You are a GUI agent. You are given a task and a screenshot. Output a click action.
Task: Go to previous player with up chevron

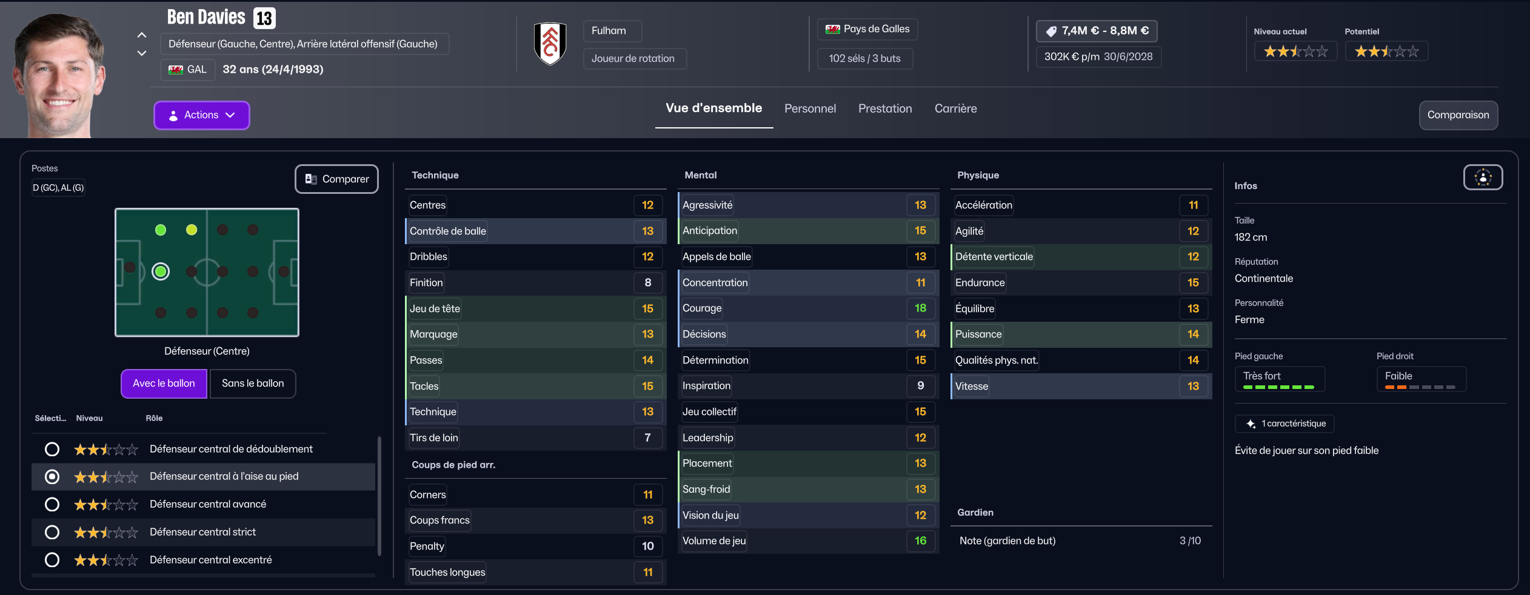(142, 35)
